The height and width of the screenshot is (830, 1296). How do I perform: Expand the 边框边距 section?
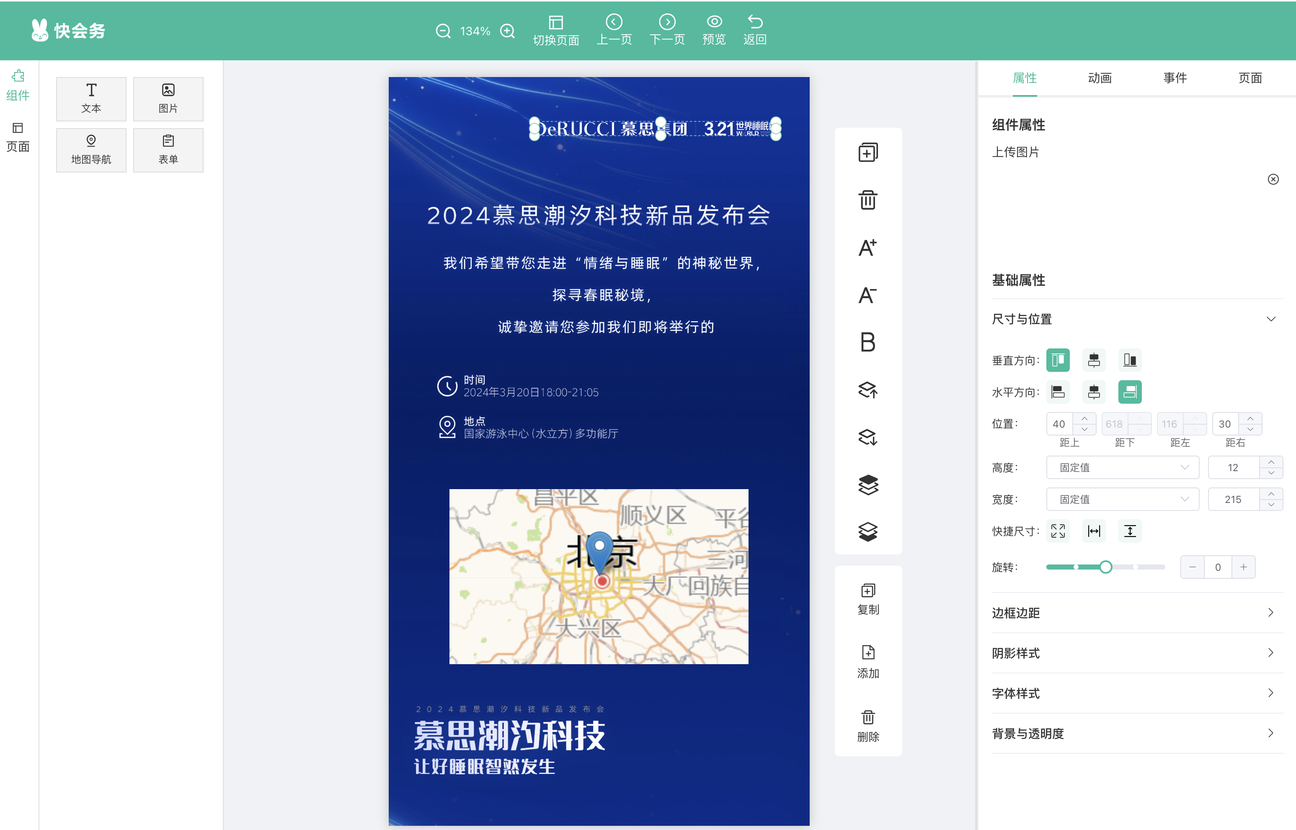click(1137, 613)
